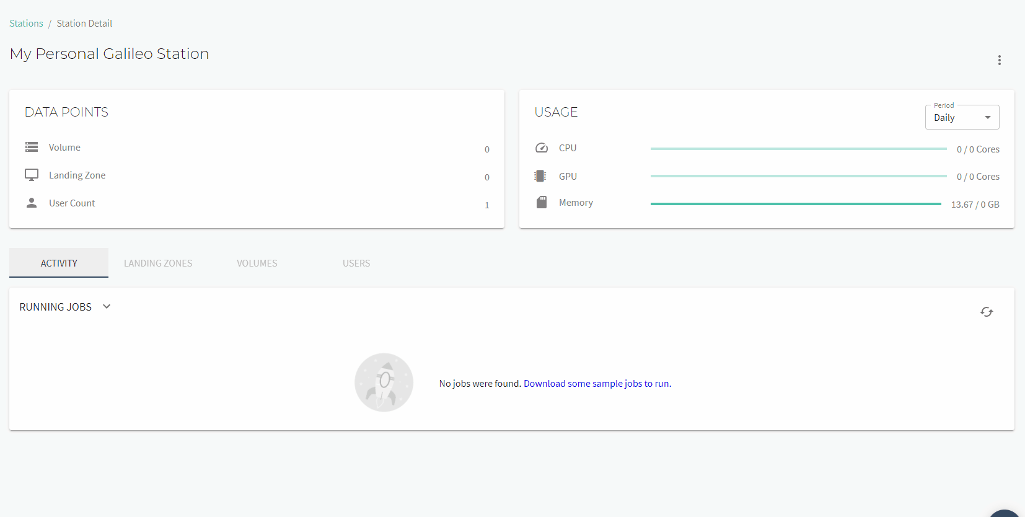Image resolution: width=1025 pixels, height=517 pixels.
Task: Click the Volume label text
Action: [x=64, y=148]
